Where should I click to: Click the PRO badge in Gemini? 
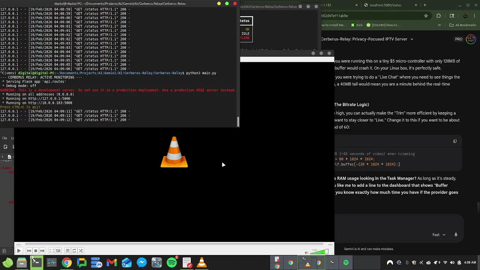coord(459,39)
